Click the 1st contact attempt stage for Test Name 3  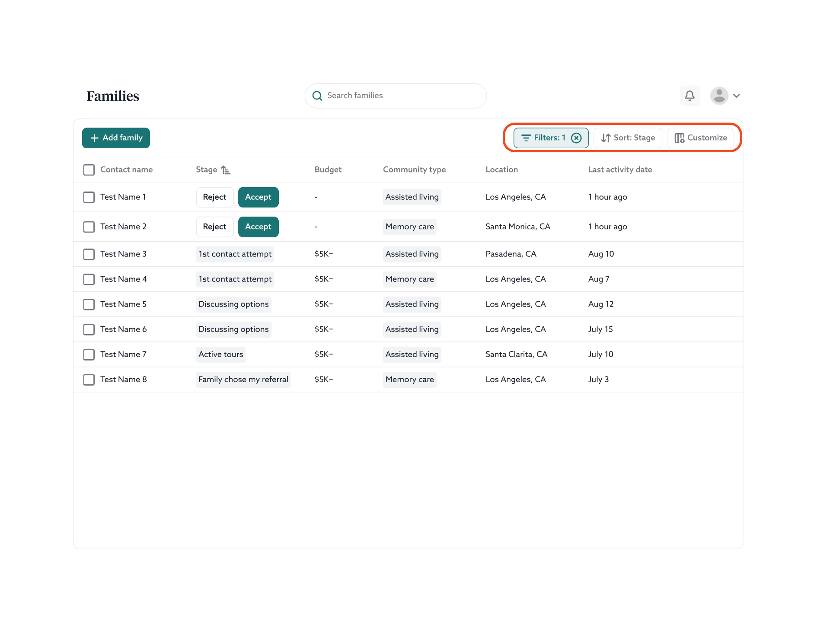pyautogui.click(x=235, y=254)
